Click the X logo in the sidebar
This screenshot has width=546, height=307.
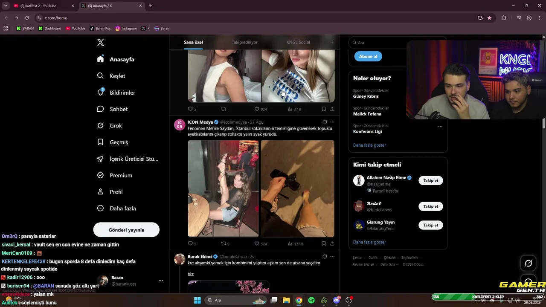101,42
